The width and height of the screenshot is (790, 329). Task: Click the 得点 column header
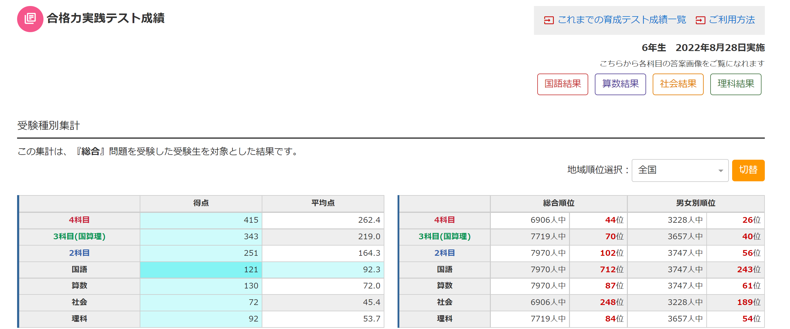pyautogui.click(x=201, y=203)
